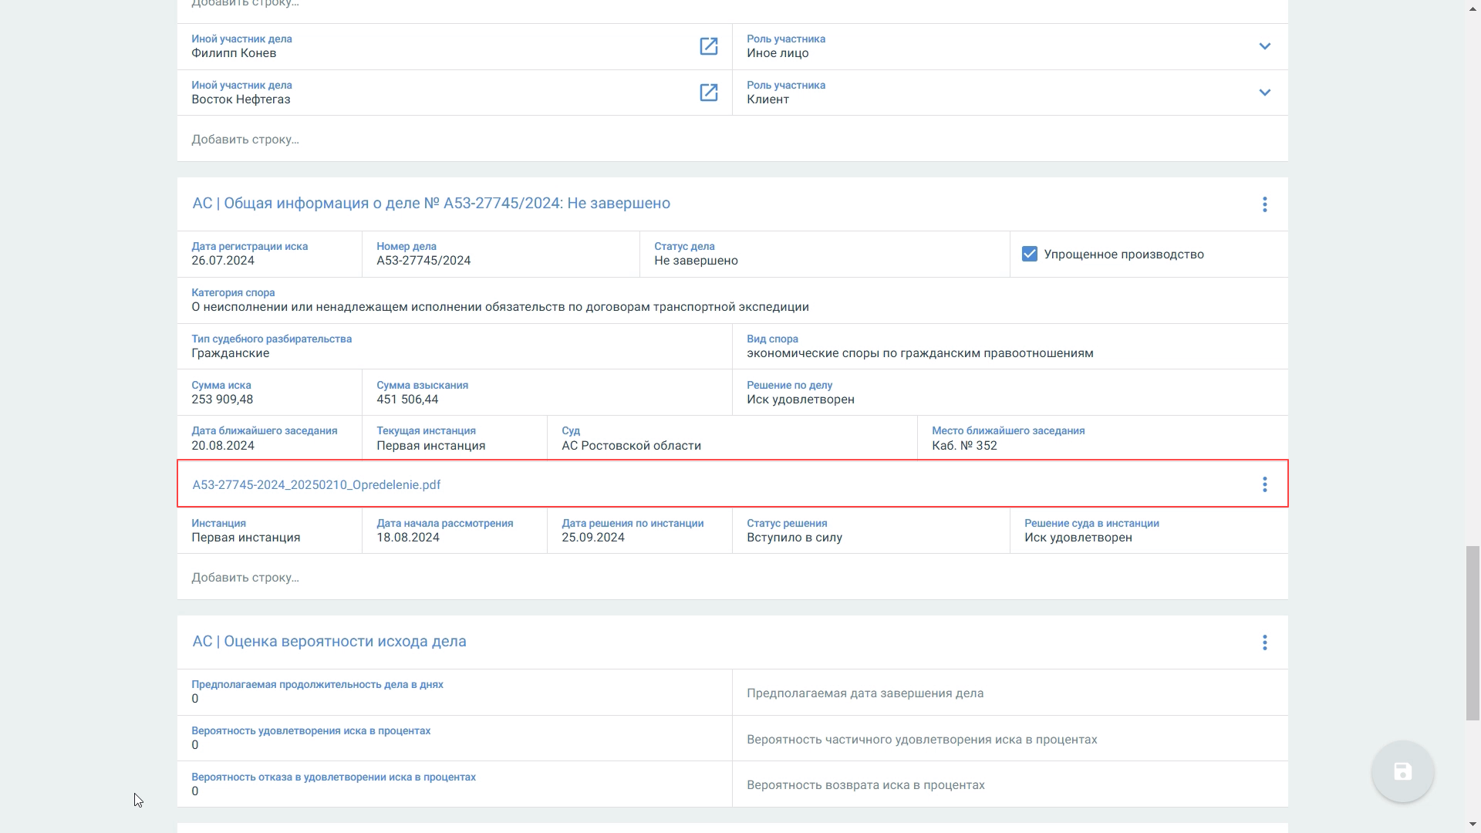Open more options for Общая информация о деле section
Image resolution: width=1481 pixels, height=833 pixels.
(1264, 204)
